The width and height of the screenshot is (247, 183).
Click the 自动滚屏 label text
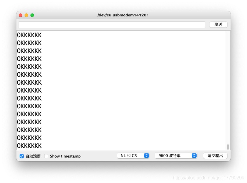point(33,156)
